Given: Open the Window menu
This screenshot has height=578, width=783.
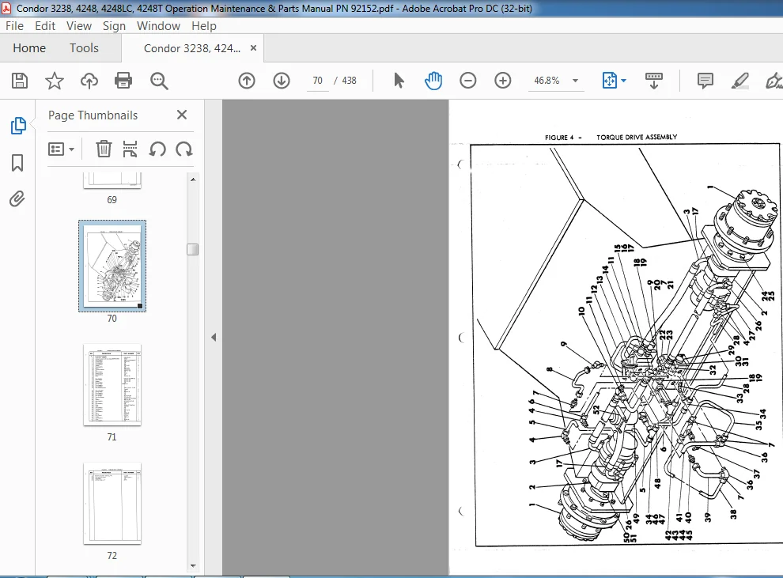Looking at the screenshot, I should 158,26.
